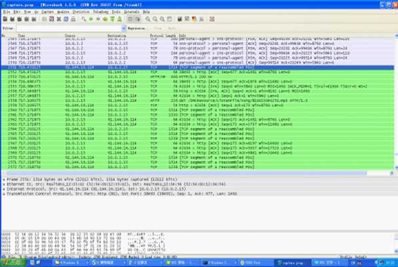Find a packet with magnifier icon
This screenshot has height=267, width=398.
[83, 19]
